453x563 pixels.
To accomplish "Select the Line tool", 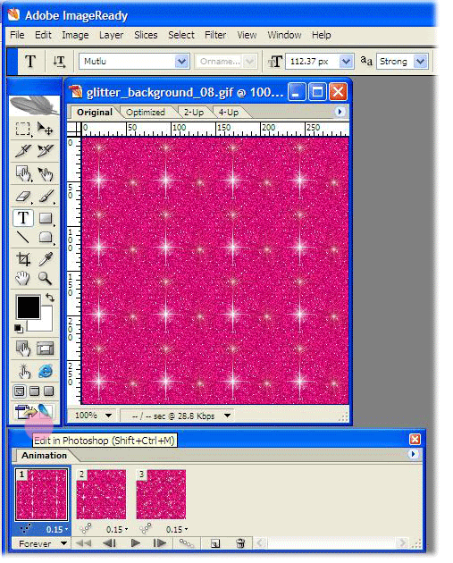I will tap(23, 238).
